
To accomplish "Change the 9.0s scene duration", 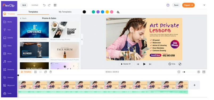I will tap(172, 64).
